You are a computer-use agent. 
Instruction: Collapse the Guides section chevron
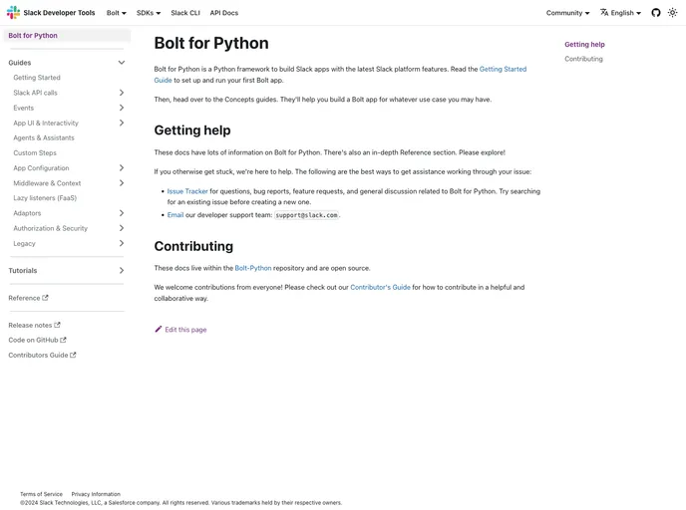(x=122, y=63)
